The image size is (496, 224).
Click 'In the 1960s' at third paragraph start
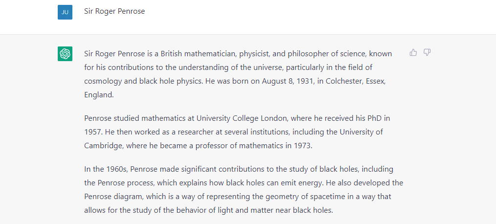click(105, 169)
